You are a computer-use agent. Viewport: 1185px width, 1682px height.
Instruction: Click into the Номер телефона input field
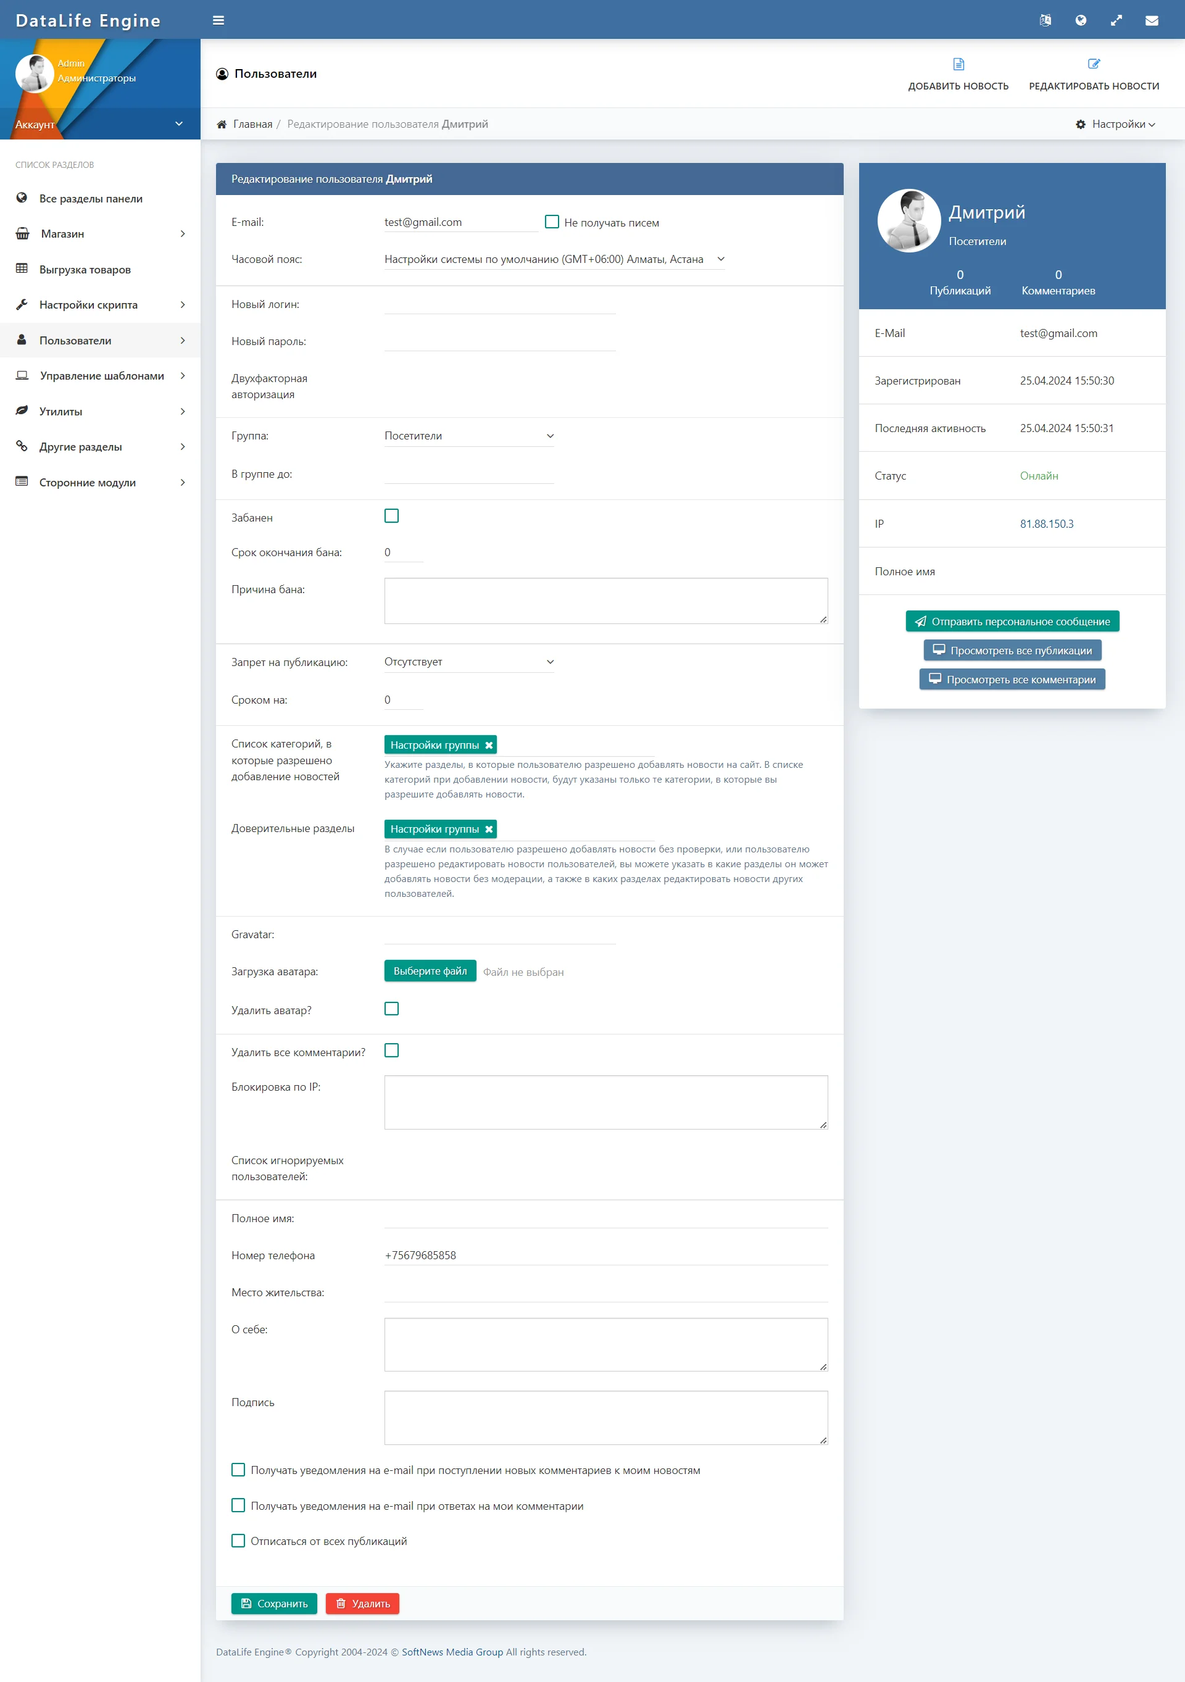click(605, 1255)
